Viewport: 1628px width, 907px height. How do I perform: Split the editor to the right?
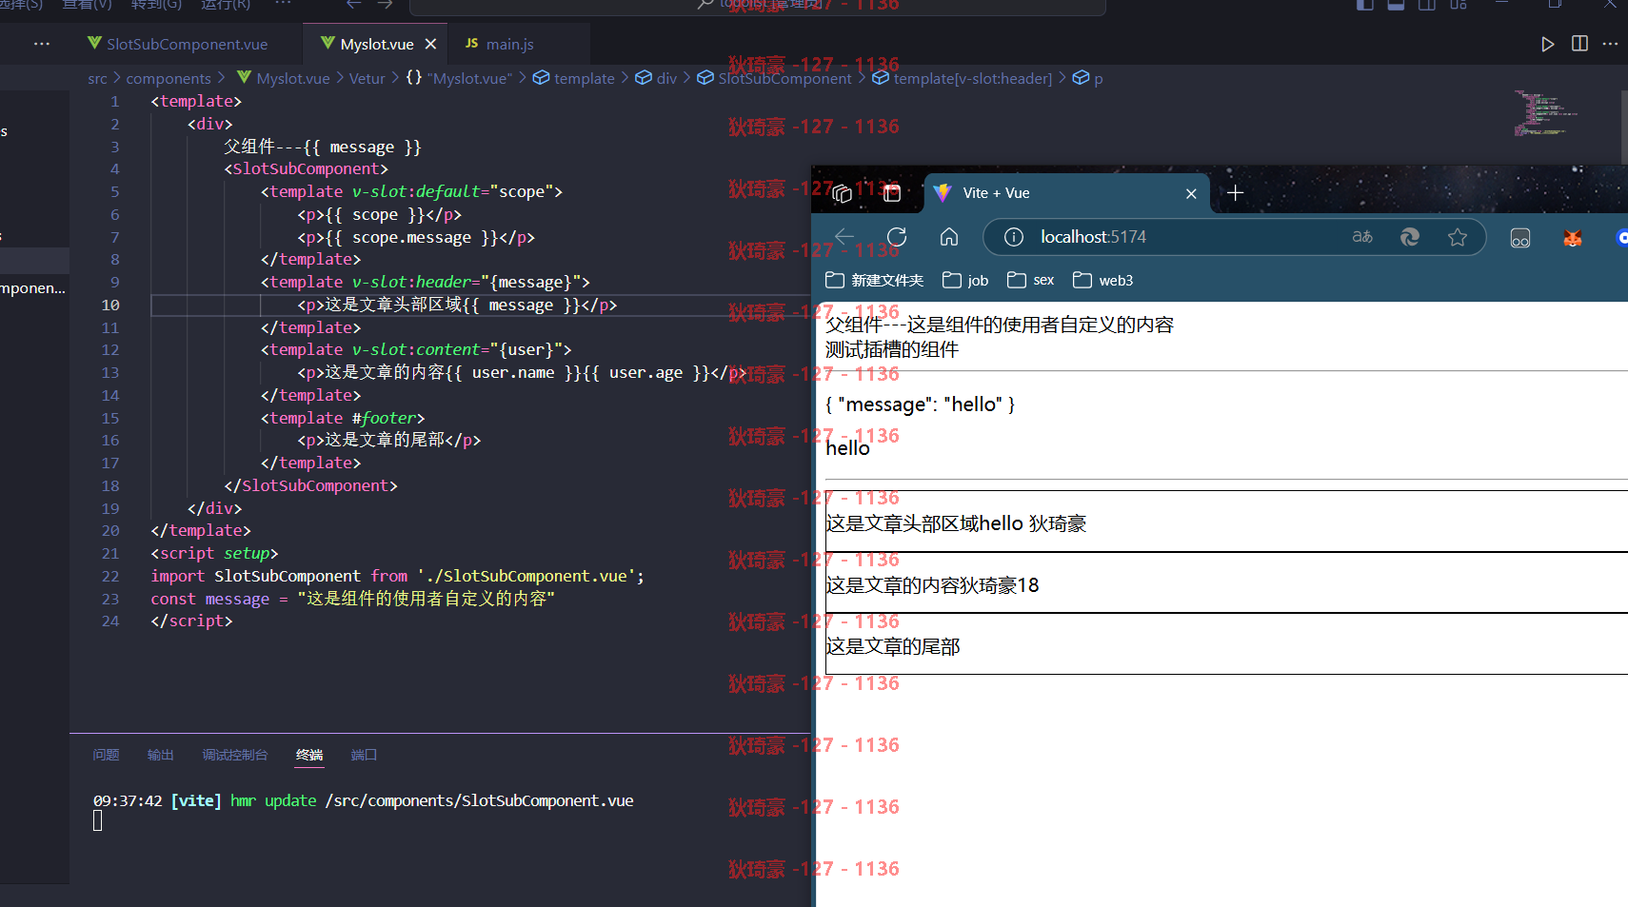(1579, 44)
